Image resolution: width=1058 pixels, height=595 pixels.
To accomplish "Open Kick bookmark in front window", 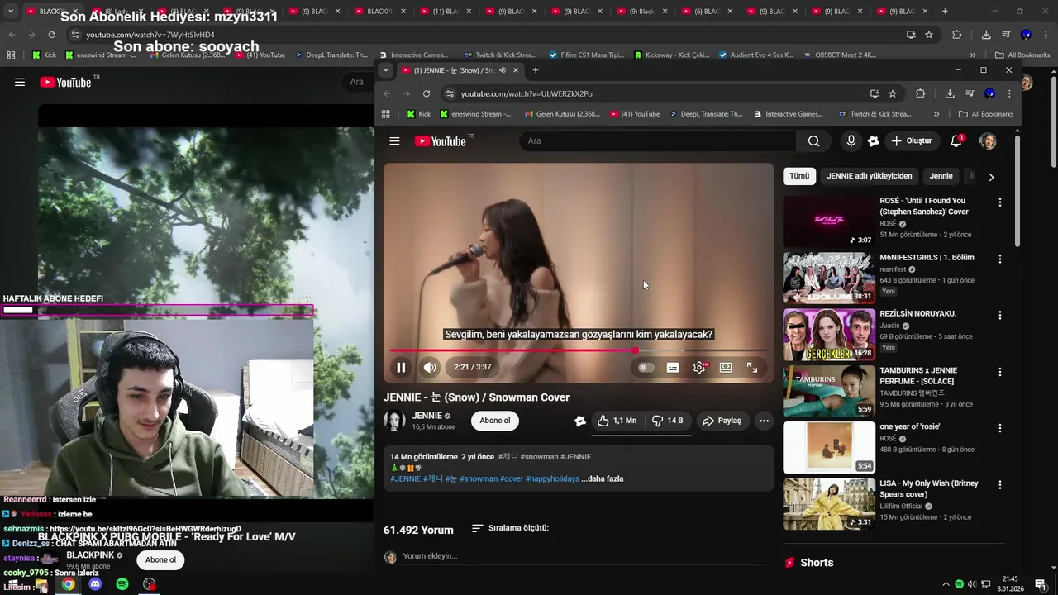I will point(419,114).
